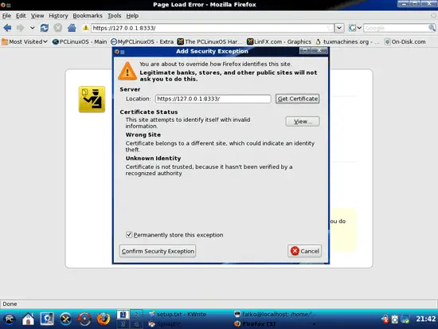Open the configuration tools icon in the taskbar

point(66,319)
